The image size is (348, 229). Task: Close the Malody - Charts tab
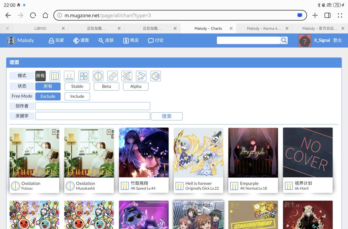tap(231, 28)
